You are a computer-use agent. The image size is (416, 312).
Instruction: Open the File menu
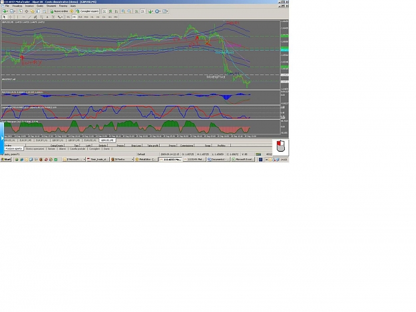click(7, 5)
